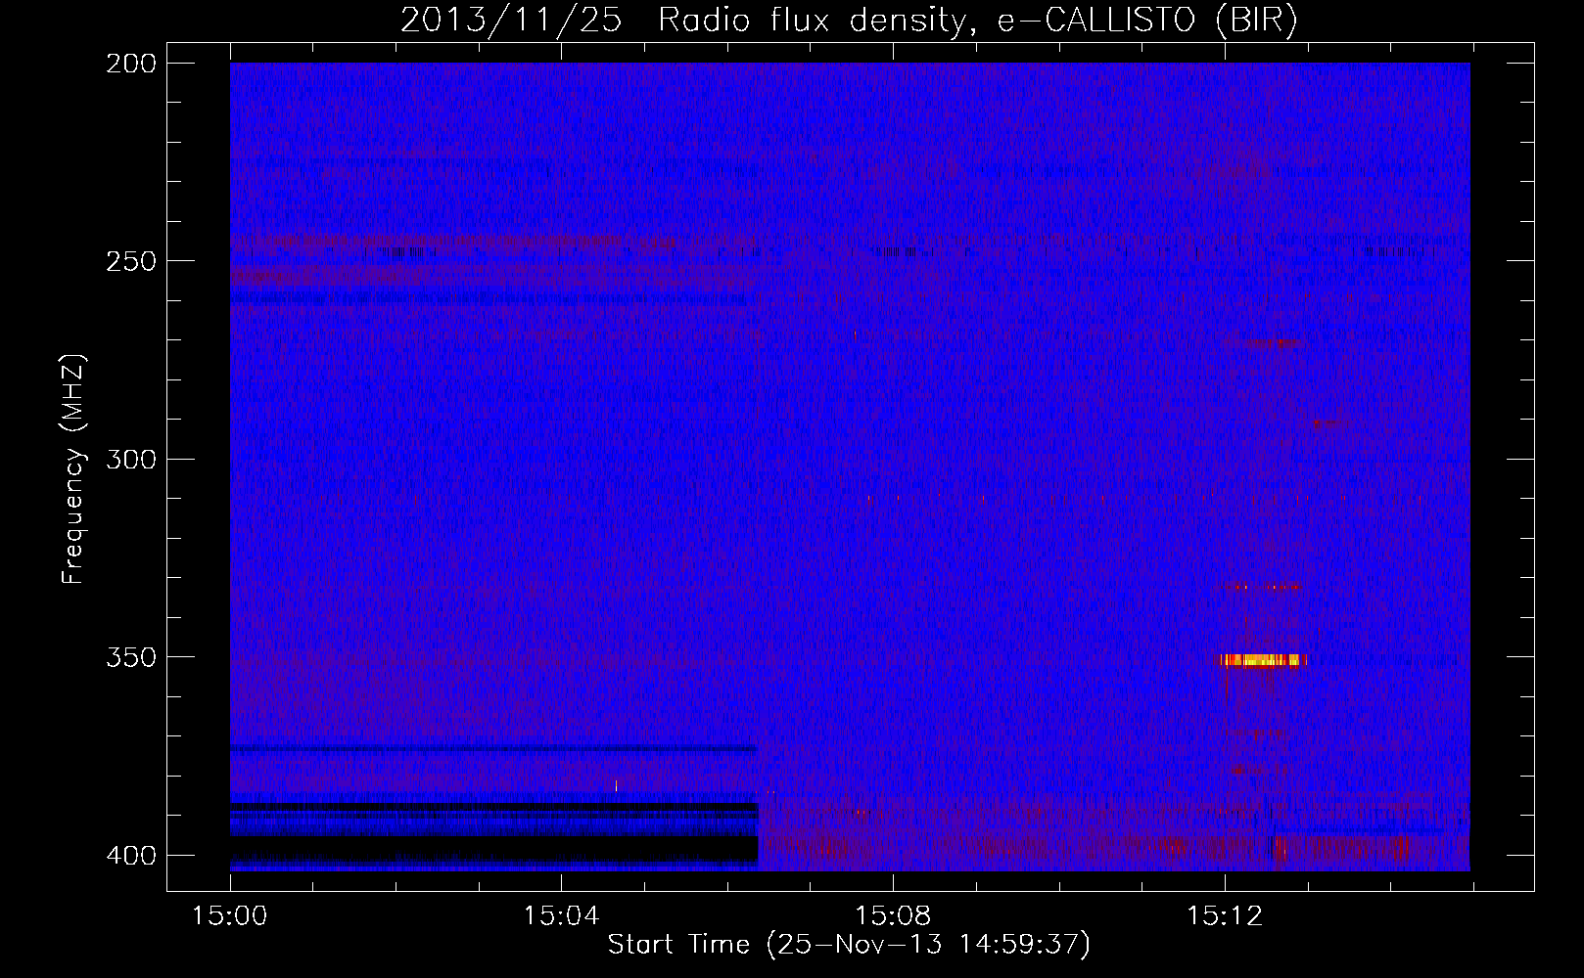Click the "15:04" time tick label

[x=561, y=916]
